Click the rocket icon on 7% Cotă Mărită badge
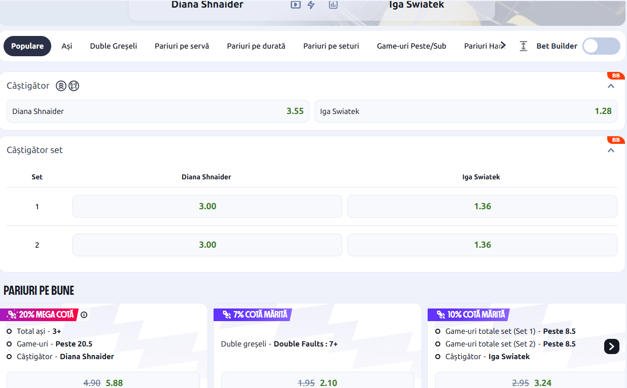Viewport: 627px width, 388px height. pyautogui.click(x=227, y=315)
